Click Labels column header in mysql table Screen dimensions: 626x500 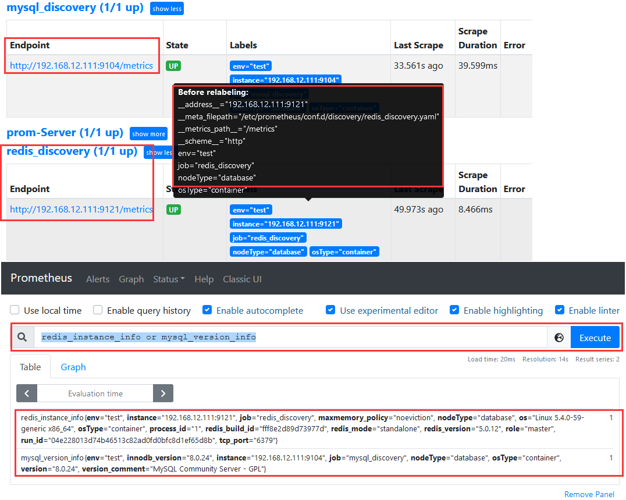coord(243,45)
